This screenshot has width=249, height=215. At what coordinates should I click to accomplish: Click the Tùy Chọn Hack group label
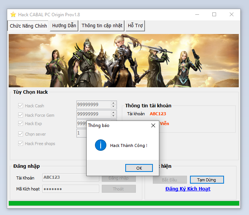coord(31,92)
